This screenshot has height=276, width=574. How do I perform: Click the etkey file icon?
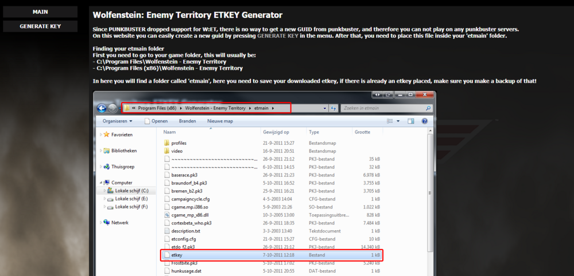167,255
